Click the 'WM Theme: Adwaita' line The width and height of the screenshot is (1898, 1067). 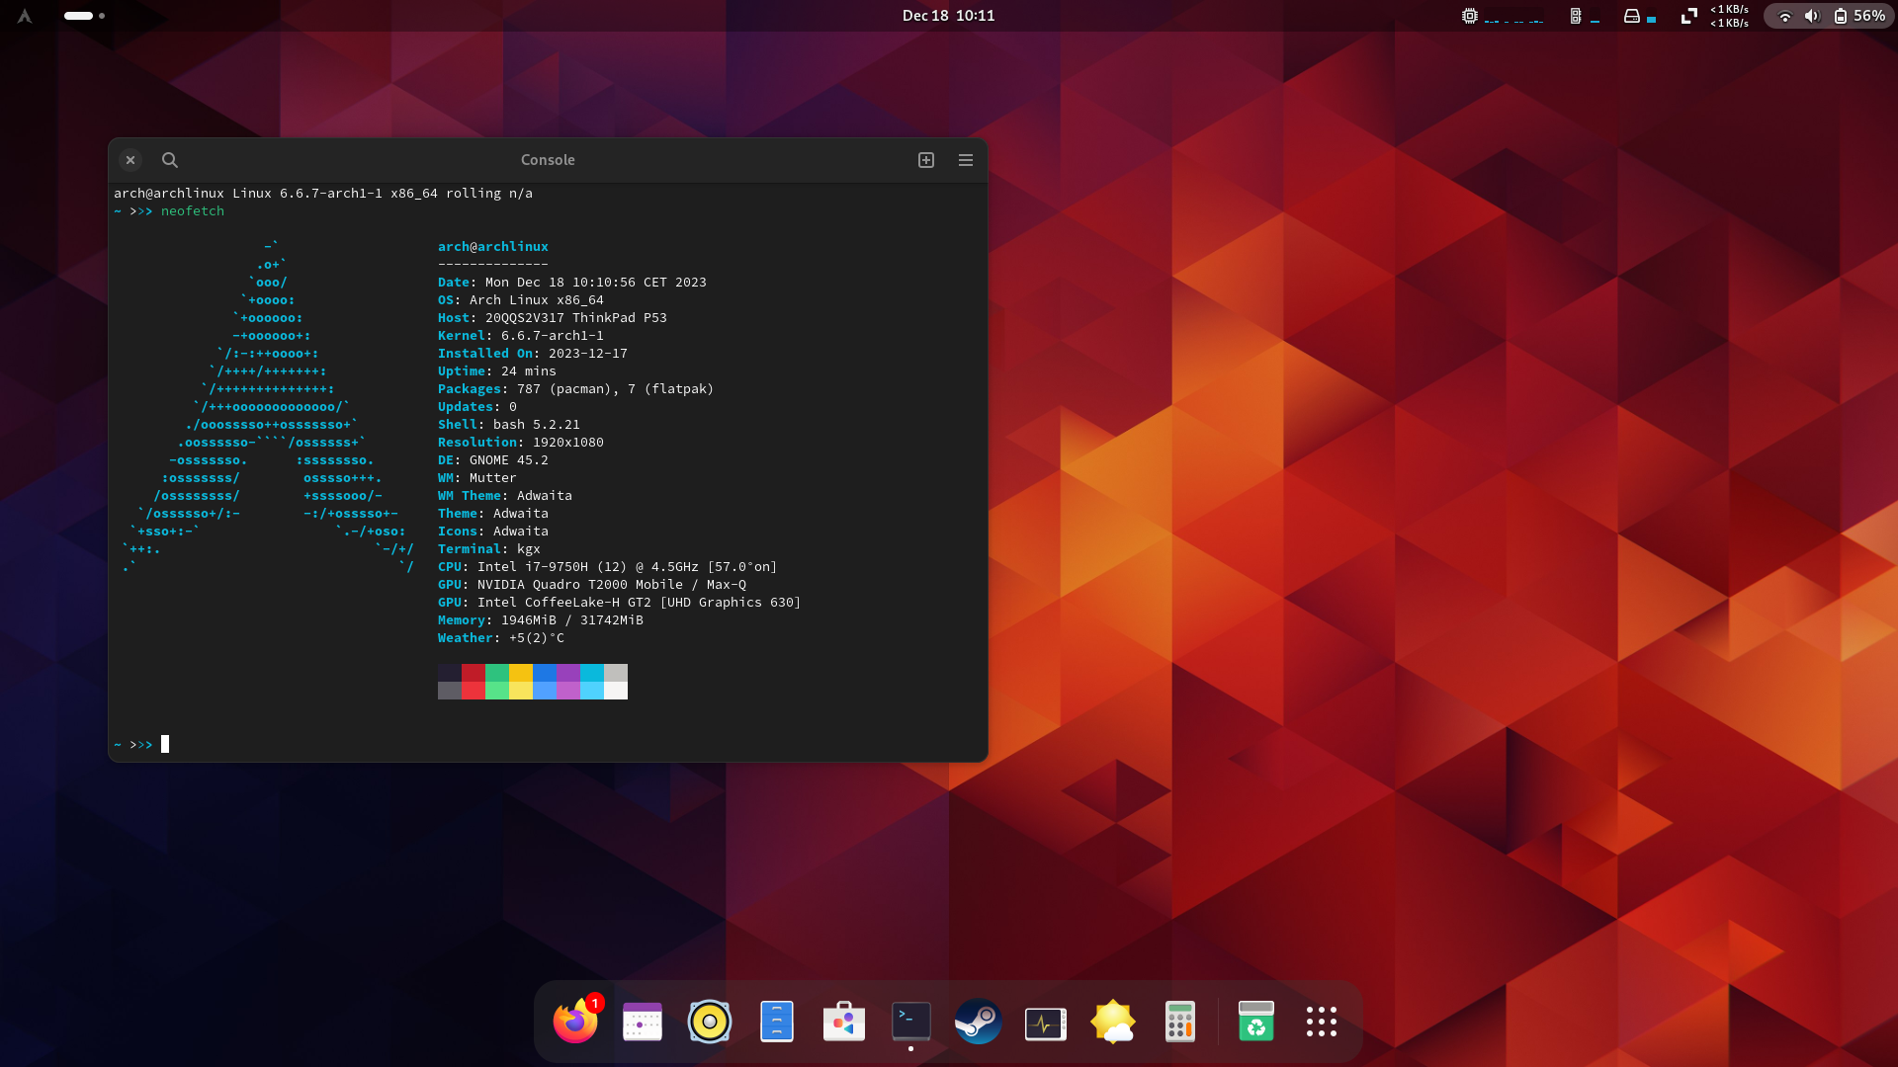click(505, 496)
